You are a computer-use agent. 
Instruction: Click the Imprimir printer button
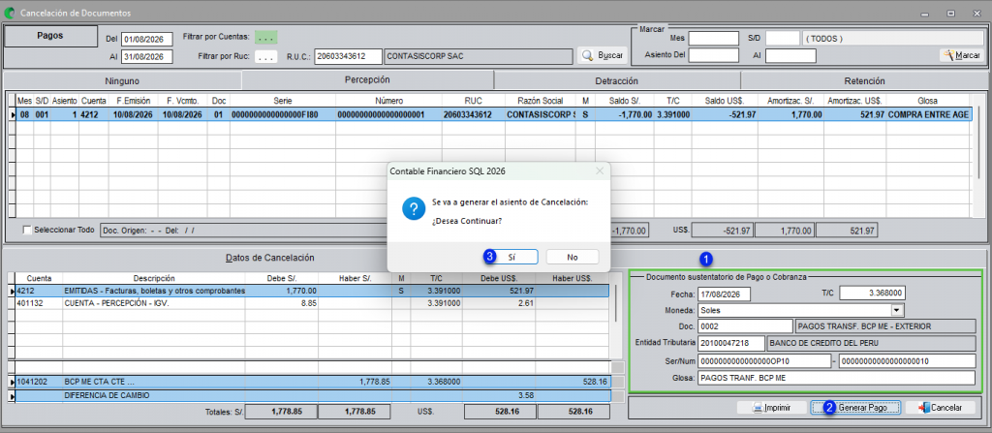pyautogui.click(x=771, y=408)
